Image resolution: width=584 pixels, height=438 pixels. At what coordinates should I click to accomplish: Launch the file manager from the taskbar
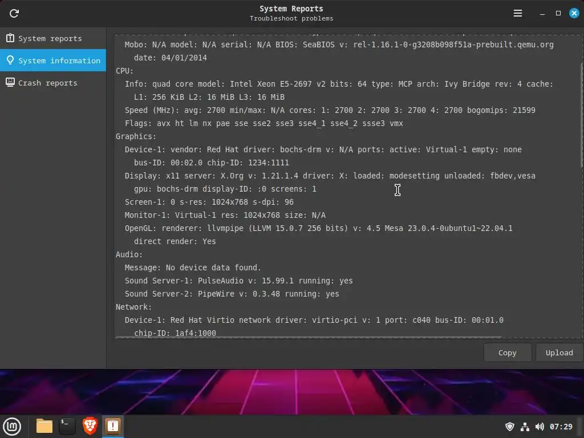(44, 426)
